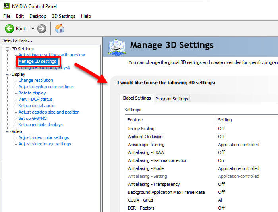Click the green Back arrow icon

pos(9,29)
